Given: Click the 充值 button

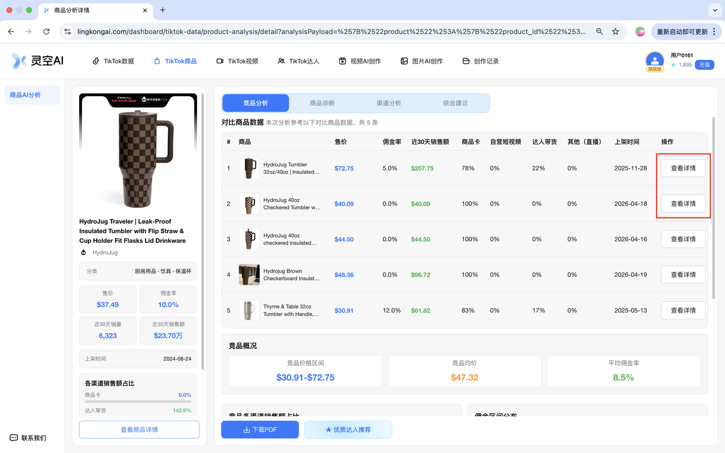Looking at the screenshot, I should click(704, 65).
